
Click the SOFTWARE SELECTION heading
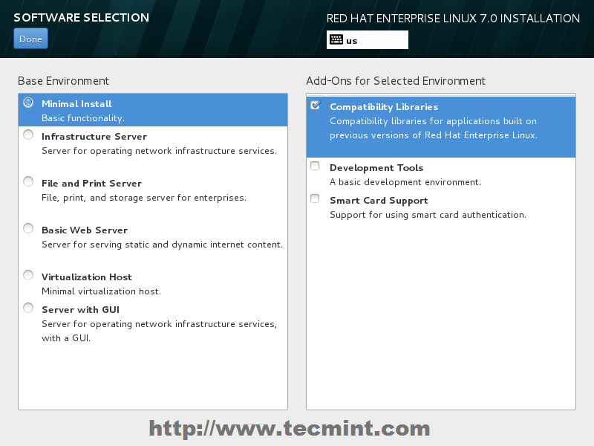[81, 17]
